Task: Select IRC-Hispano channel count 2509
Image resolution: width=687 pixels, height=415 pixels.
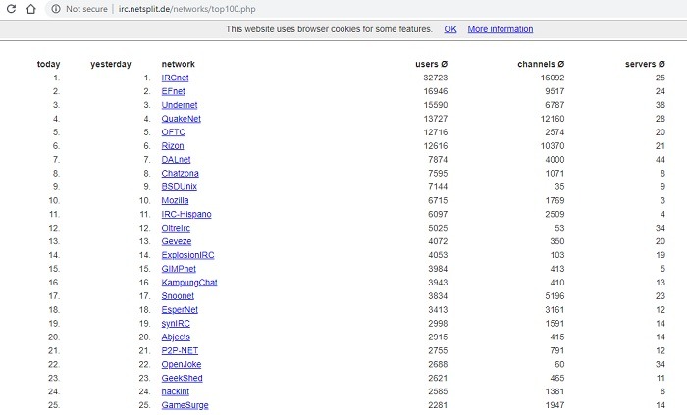Action: (x=555, y=214)
